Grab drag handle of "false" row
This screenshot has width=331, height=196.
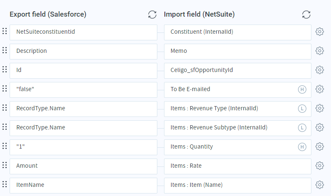point(5,88)
